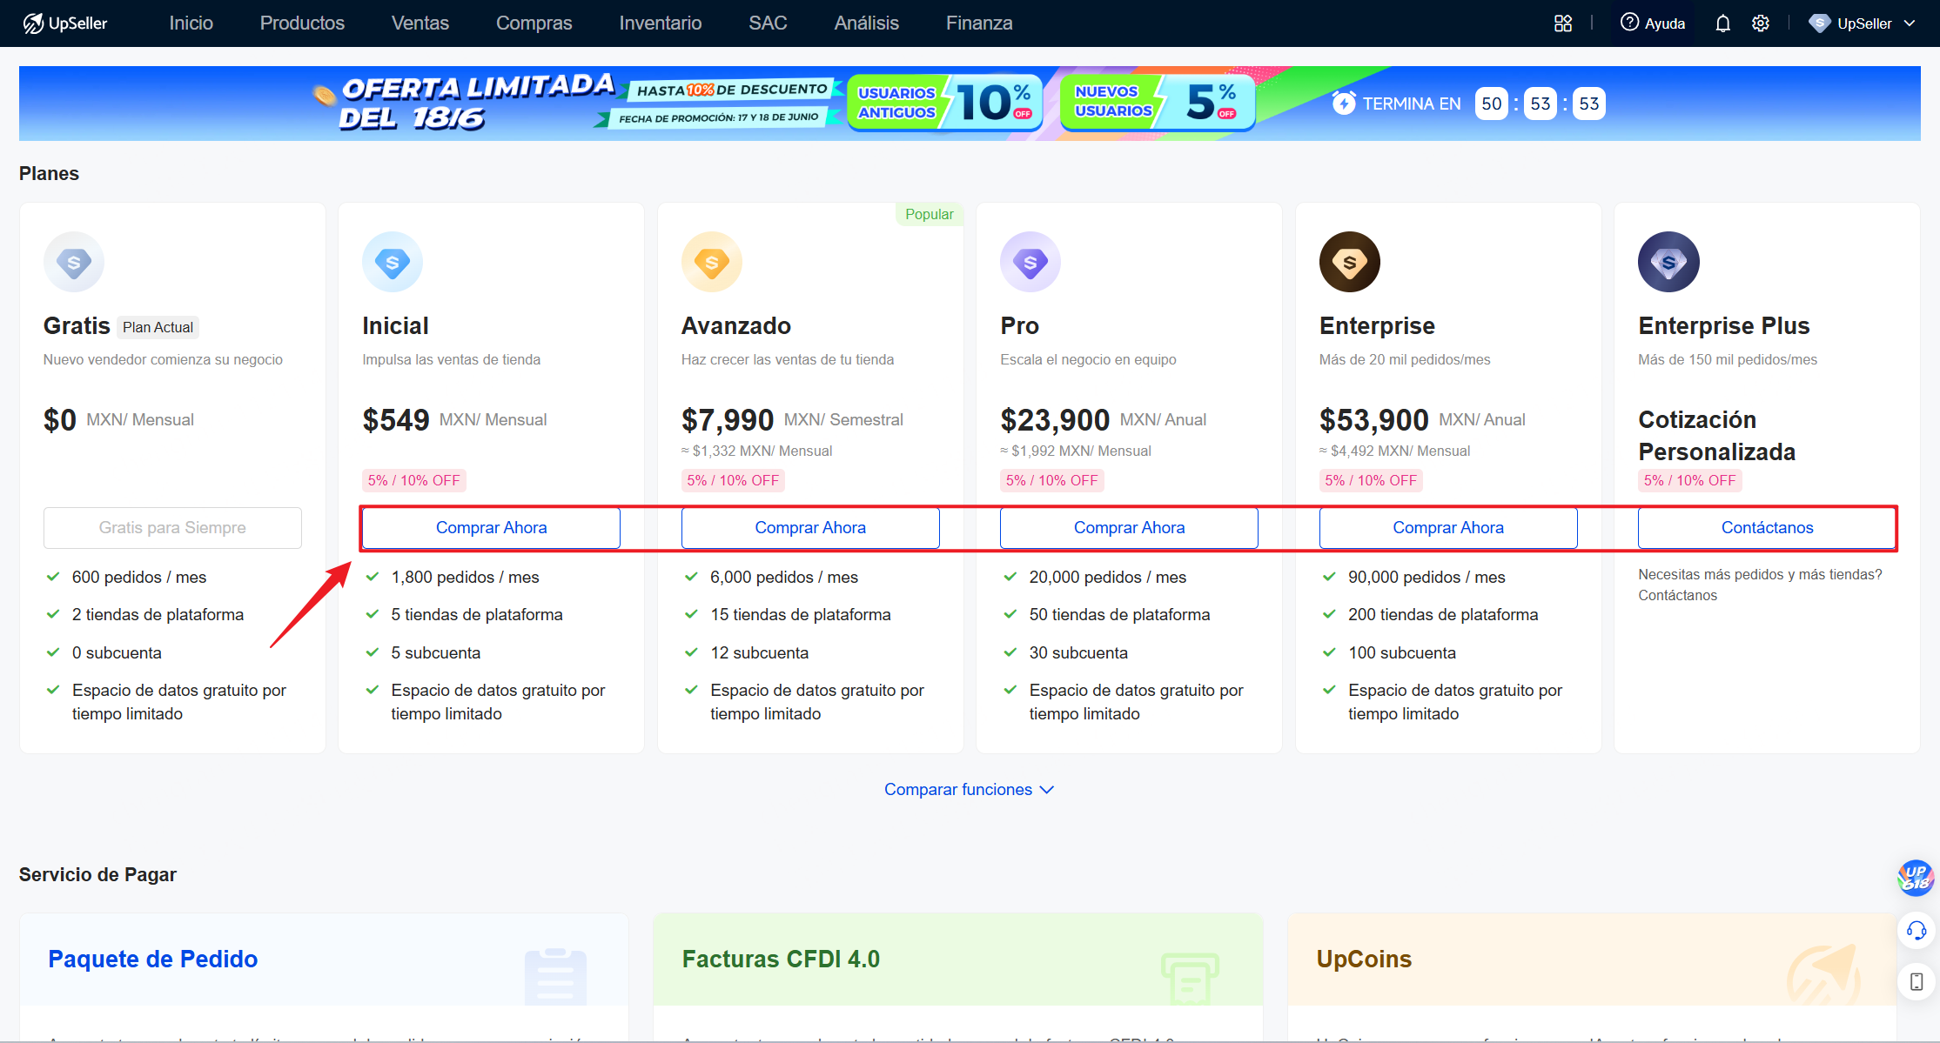Click 'Necesitas más pedidos y más tiendas?' text

(1760, 575)
